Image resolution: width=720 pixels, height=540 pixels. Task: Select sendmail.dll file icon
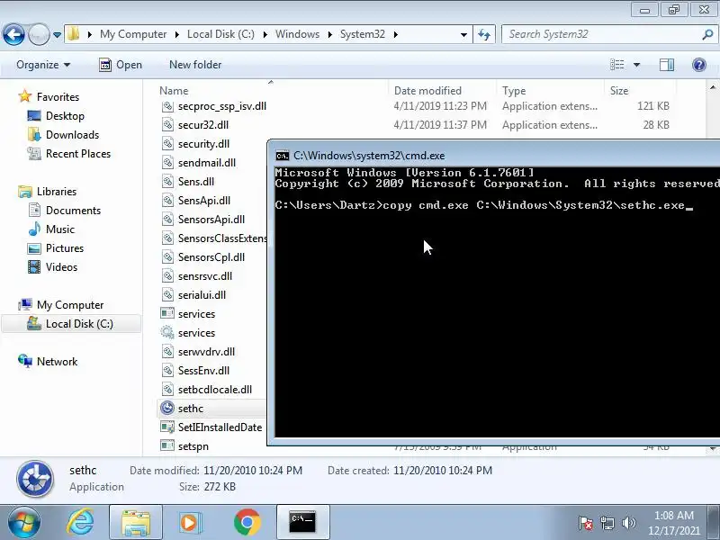click(x=167, y=163)
